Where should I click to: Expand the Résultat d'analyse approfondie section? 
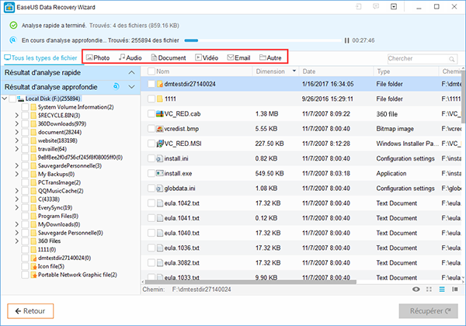tap(131, 87)
